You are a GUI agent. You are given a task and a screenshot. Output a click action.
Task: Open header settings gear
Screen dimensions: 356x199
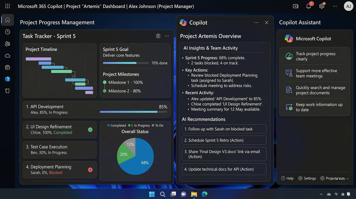[x=322, y=6]
